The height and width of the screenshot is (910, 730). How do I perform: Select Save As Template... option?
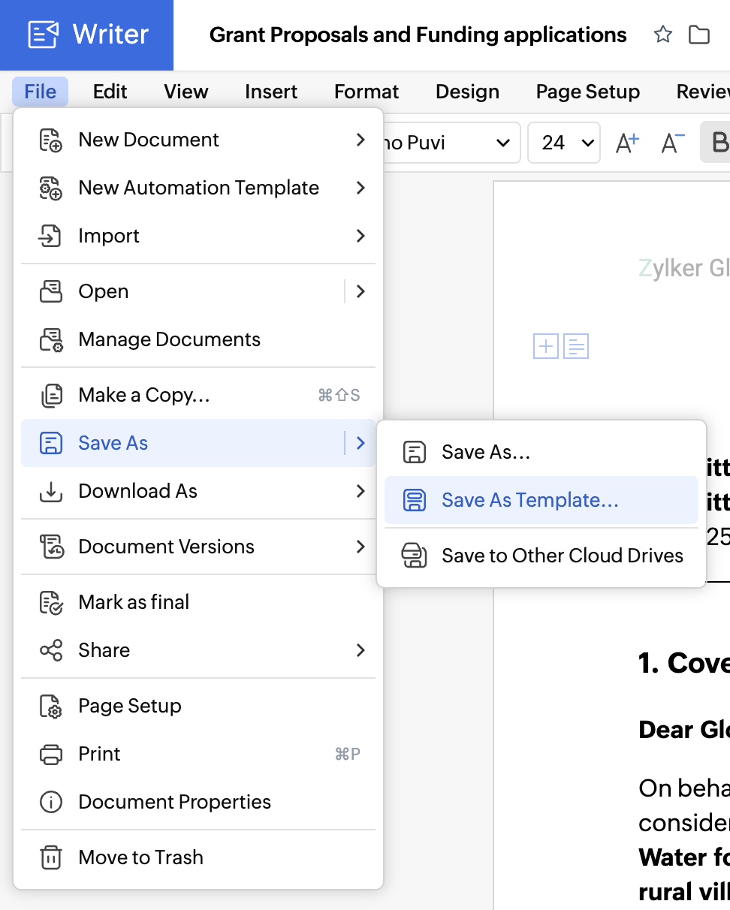[x=541, y=500]
